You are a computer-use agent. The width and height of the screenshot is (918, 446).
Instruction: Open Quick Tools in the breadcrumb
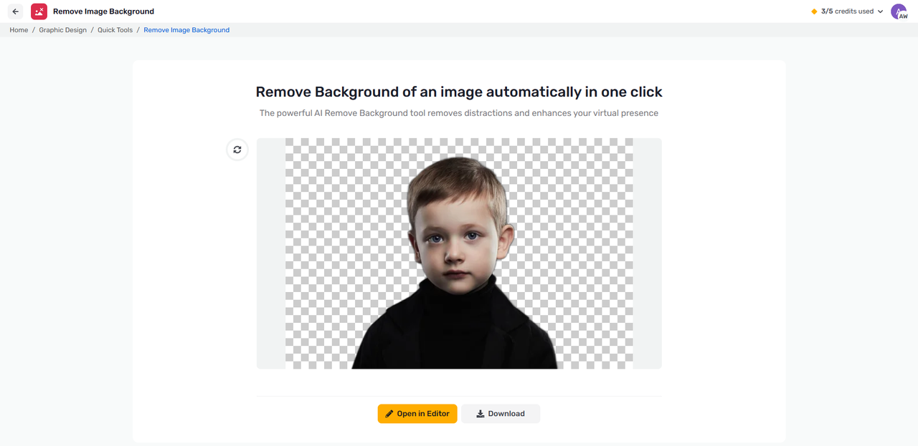point(115,30)
